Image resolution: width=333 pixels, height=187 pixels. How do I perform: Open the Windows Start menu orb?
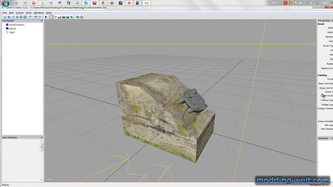(5, 3)
